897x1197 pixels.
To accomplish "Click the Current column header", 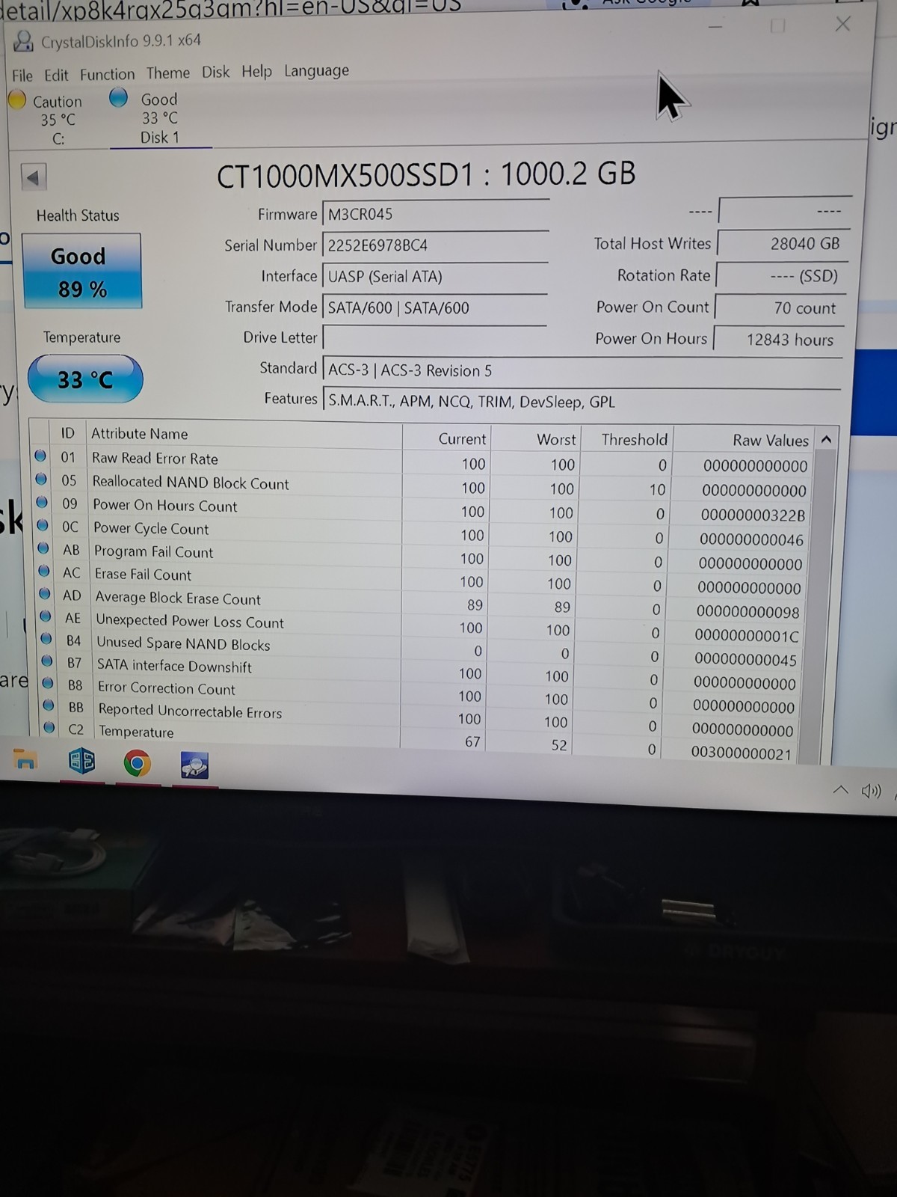I will tap(446, 438).
